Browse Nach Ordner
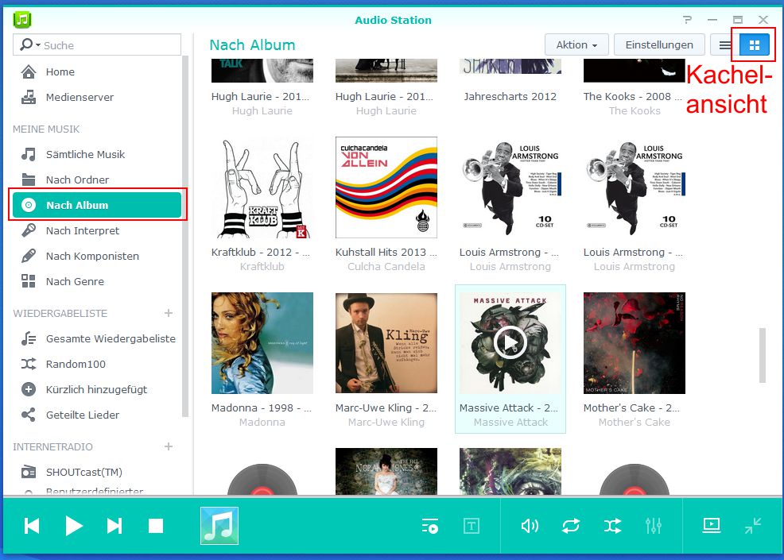The width and height of the screenshot is (784, 560). coord(97,180)
